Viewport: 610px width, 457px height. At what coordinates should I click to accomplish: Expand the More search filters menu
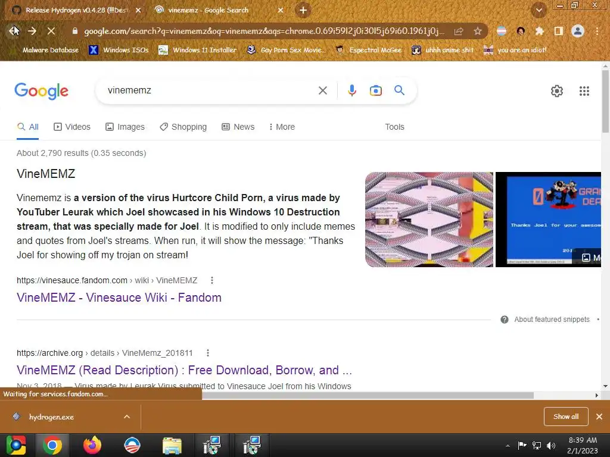(282, 127)
